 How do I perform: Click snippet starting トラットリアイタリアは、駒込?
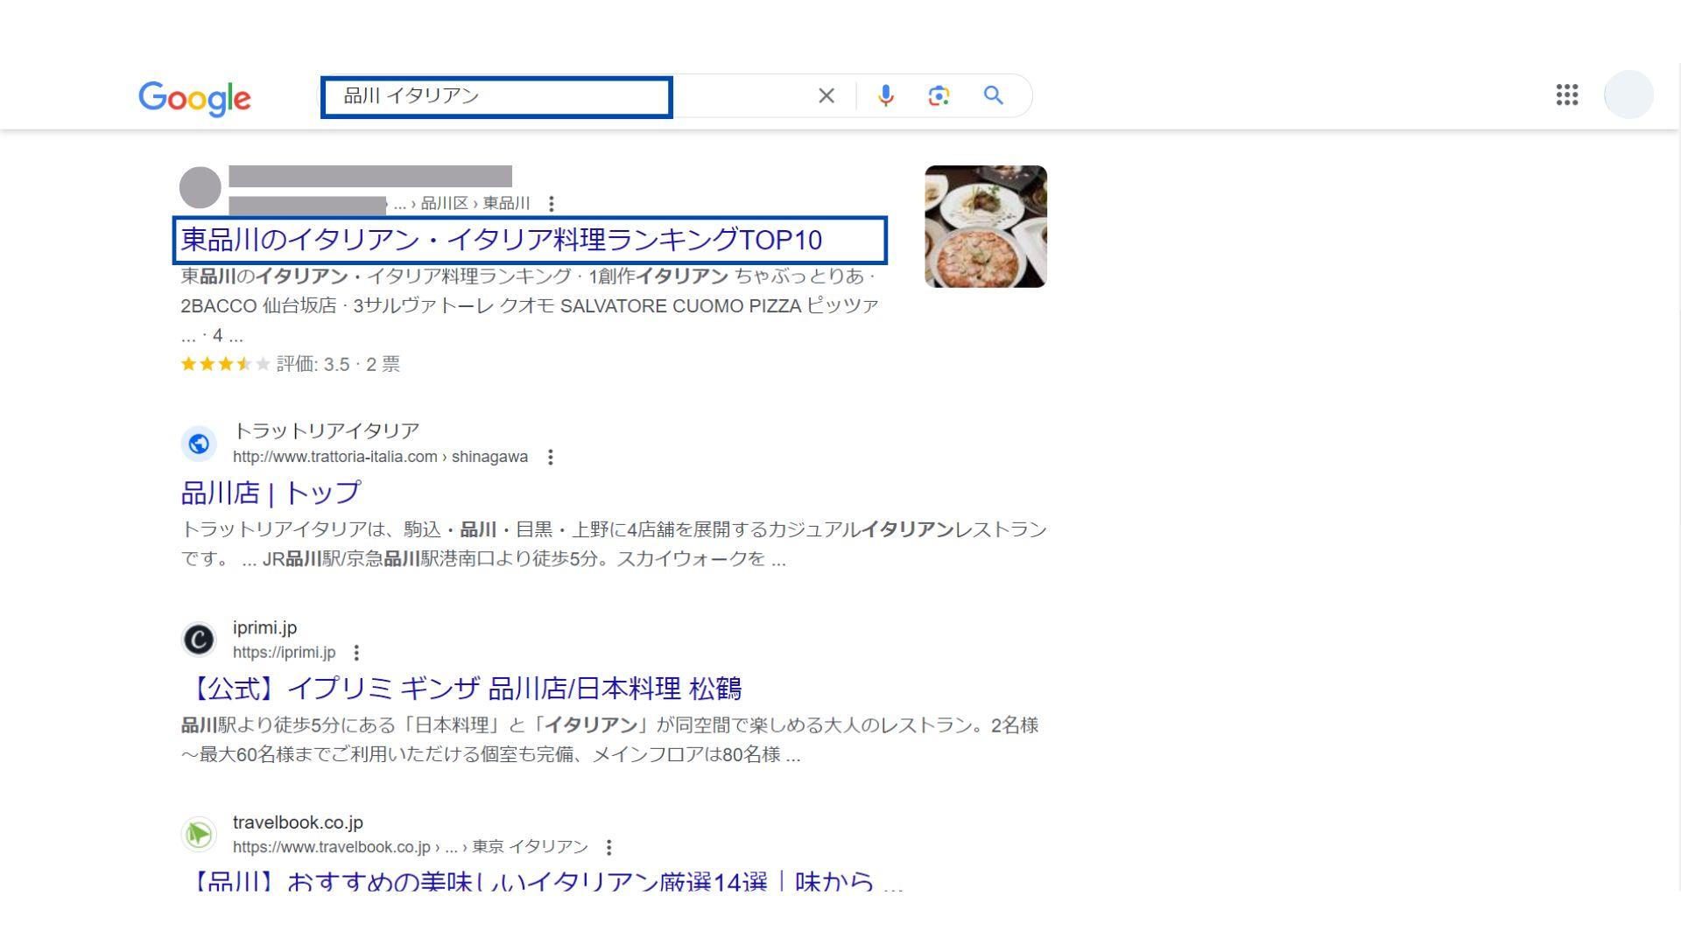614,543
